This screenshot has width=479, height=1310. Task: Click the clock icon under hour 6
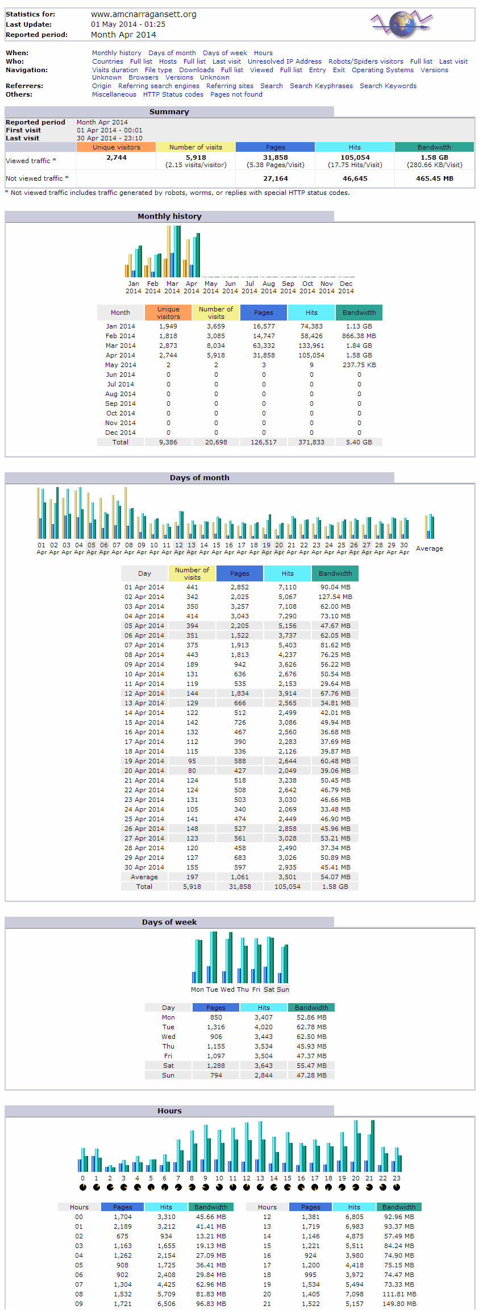pos(165,1187)
